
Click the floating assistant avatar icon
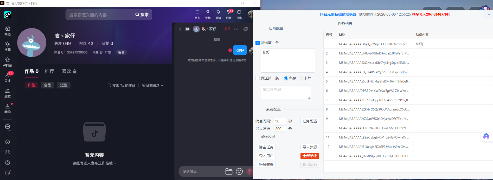(x=486, y=136)
